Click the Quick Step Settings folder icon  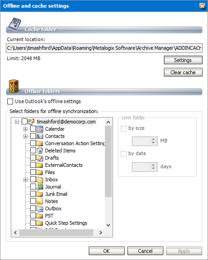click(x=40, y=223)
